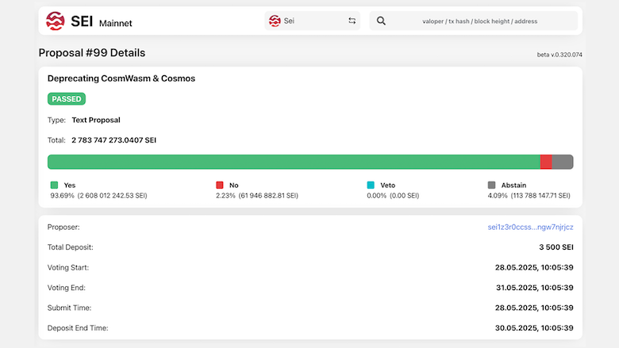
Task: Click total '2 783 747 273.0407 SEI' value
Action: pyautogui.click(x=113, y=140)
